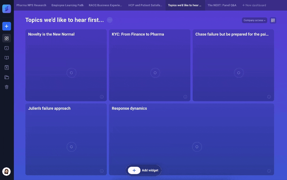This screenshot has height=180, width=287.
Task: Switch to the Employee Learning Path tab
Action: point(67,5)
